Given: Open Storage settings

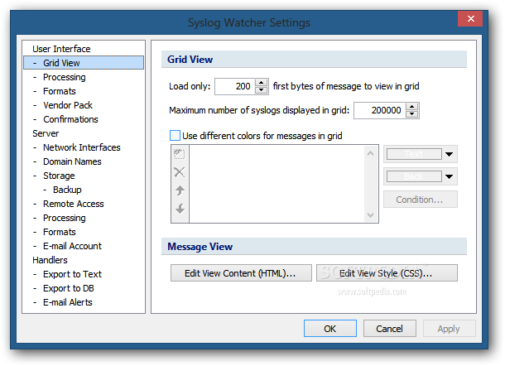Looking at the screenshot, I should tap(59, 176).
